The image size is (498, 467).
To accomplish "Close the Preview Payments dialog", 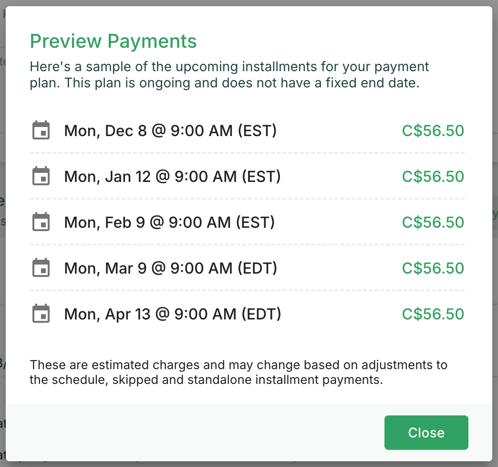I will click(426, 433).
